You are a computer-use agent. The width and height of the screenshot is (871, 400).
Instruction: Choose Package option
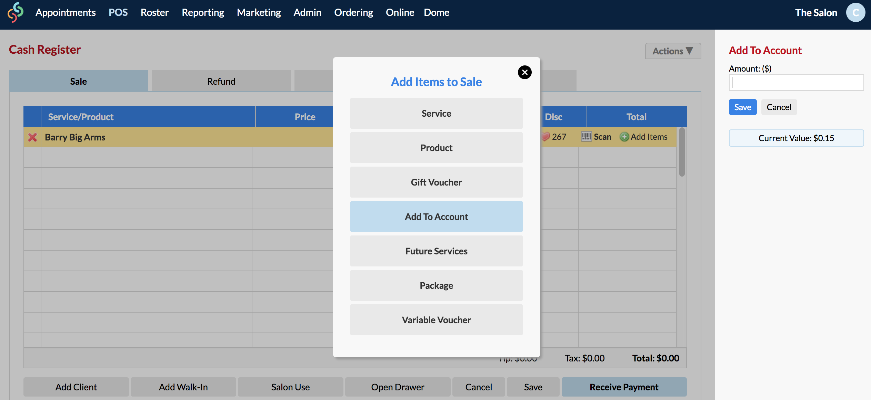pyautogui.click(x=436, y=285)
